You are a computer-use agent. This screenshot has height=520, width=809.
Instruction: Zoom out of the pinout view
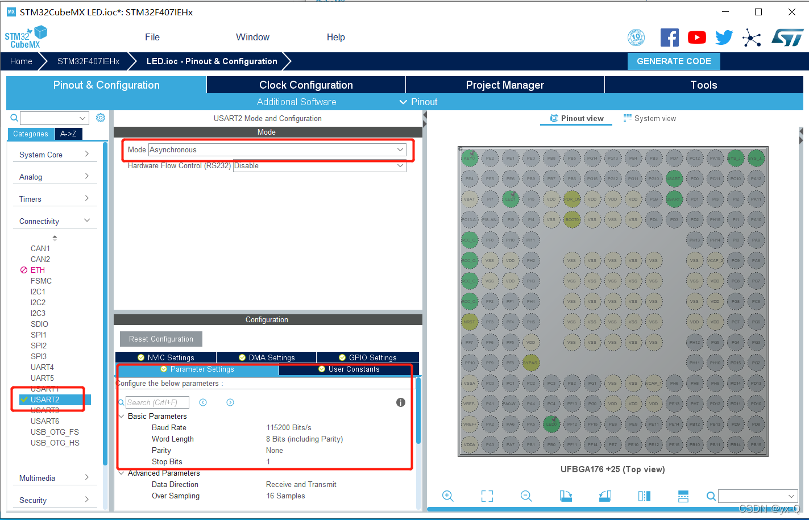coord(526,496)
